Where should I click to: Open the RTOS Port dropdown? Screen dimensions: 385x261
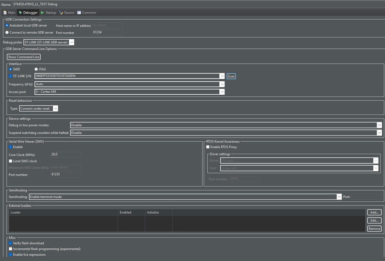click(x=299, y=168)
